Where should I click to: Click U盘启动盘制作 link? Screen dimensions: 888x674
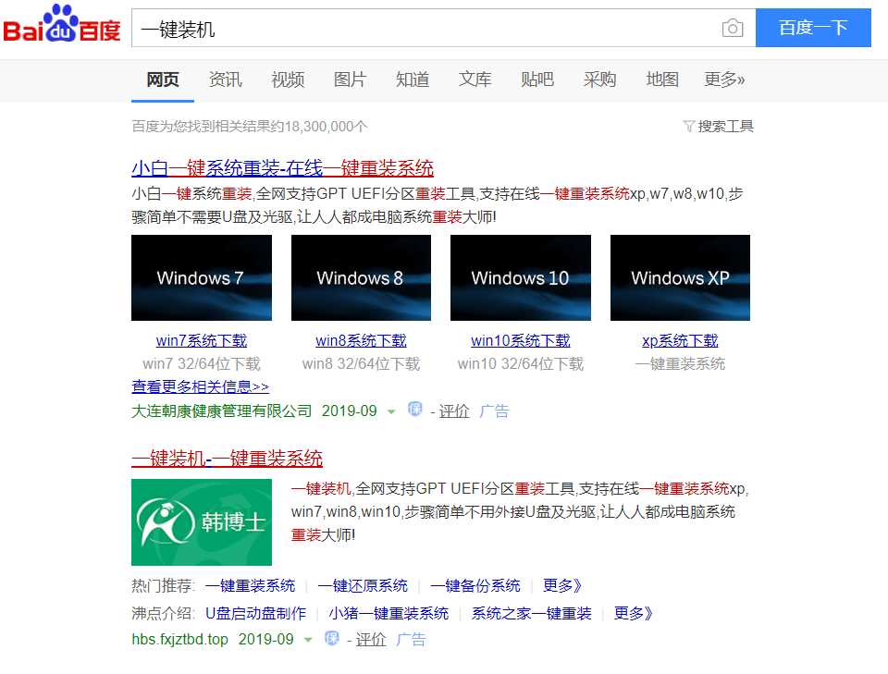pos(255,614)
